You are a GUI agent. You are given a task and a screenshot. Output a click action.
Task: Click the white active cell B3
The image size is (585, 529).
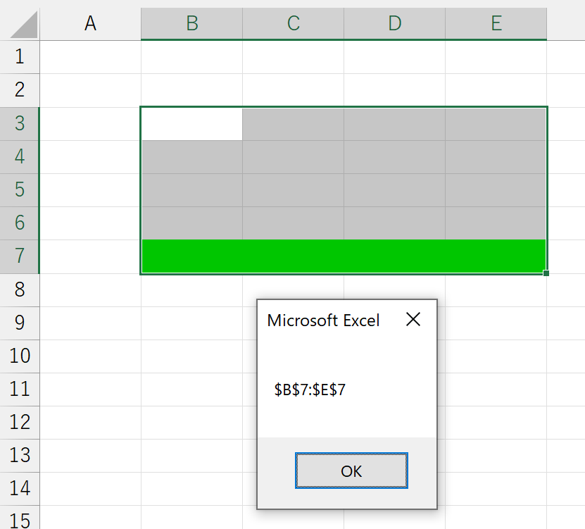[191, 124]
